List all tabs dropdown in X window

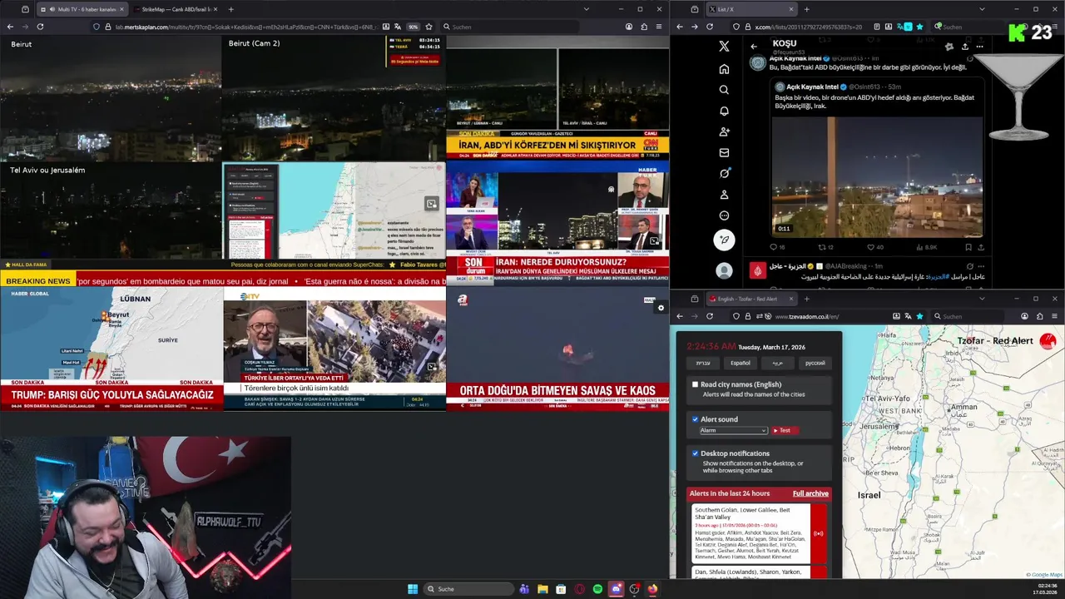pyautogui.click(x=982, y=9)
